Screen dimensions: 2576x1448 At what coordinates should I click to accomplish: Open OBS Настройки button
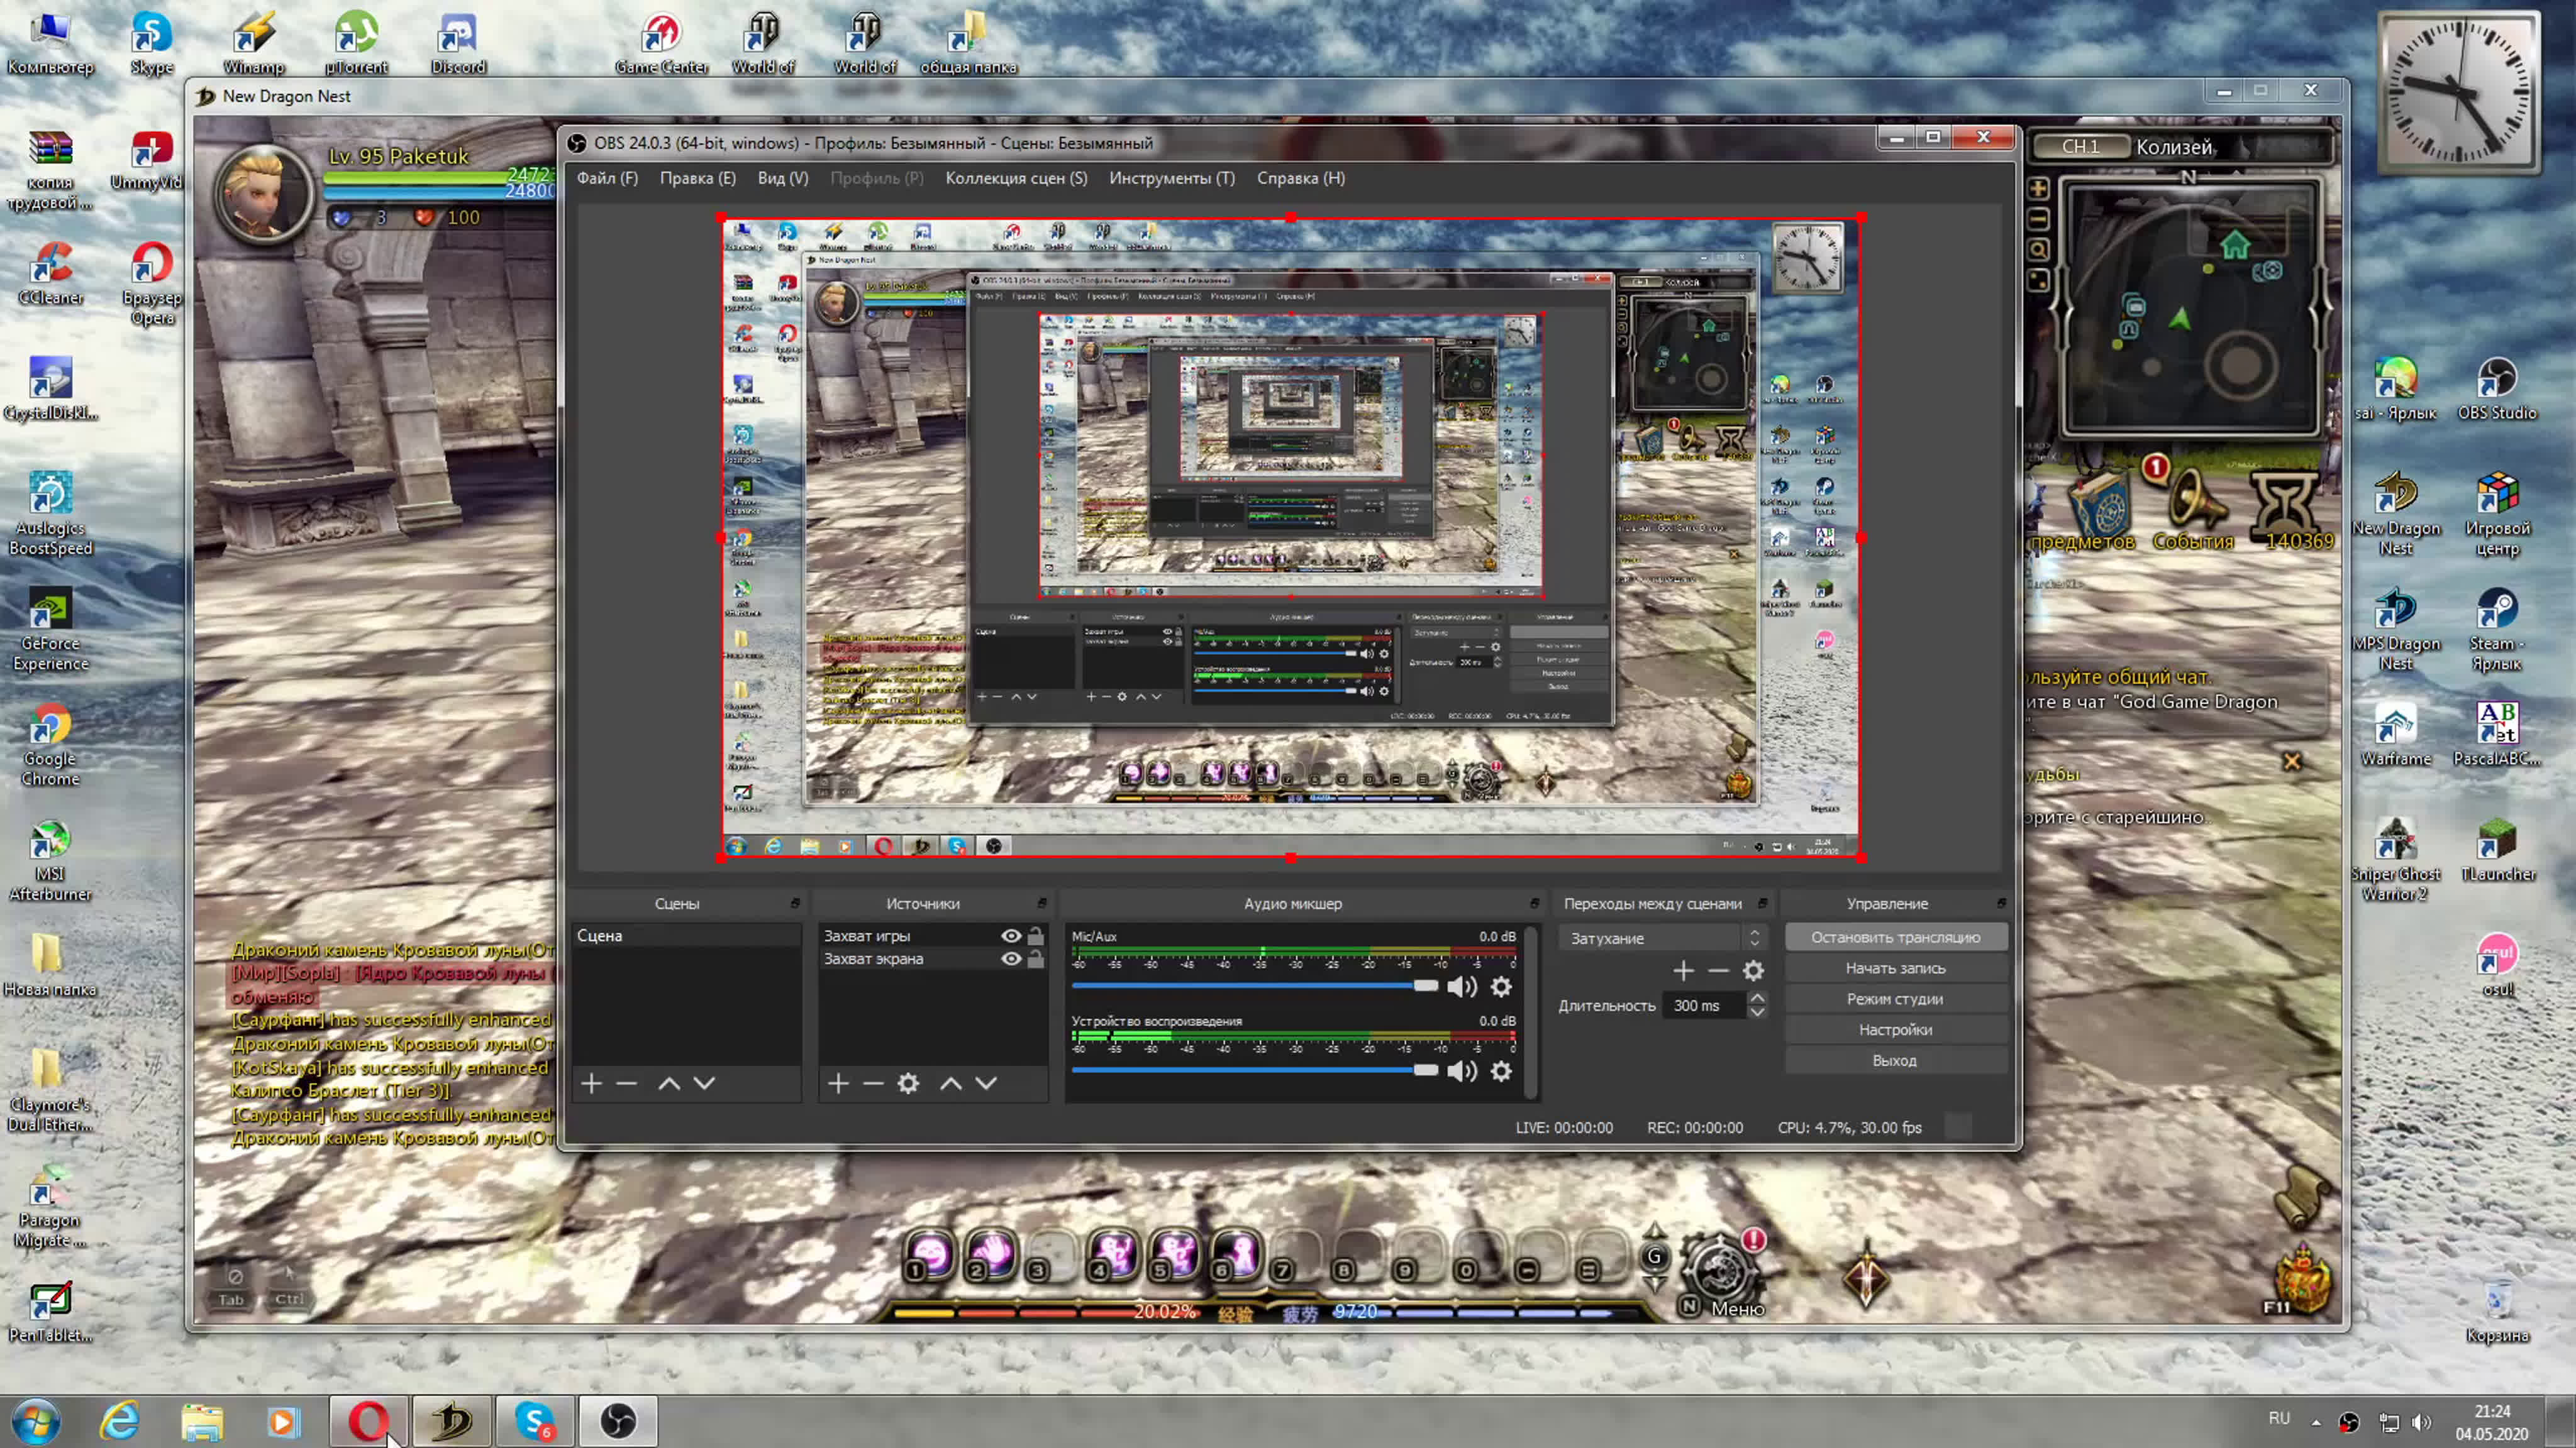1895,1030
